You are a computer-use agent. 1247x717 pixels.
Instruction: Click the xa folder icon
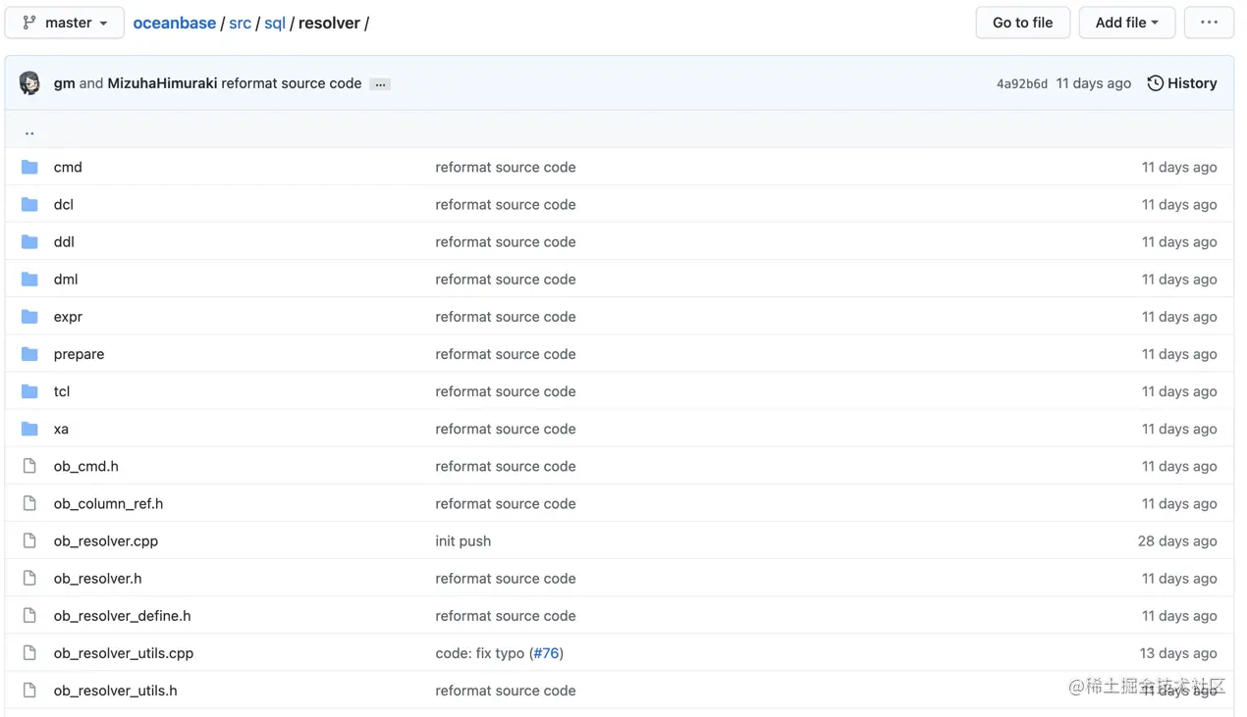[29, 429]
